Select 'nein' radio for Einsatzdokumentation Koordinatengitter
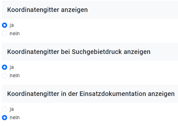Image resolution: width=178 pixels, height=126 pixels. (5, 118)
